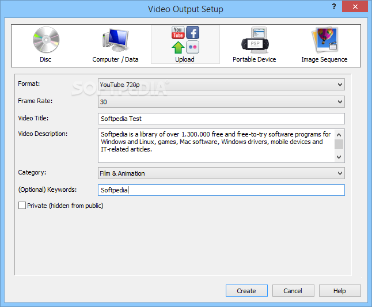Click the Computer / Data tab label

115,59
